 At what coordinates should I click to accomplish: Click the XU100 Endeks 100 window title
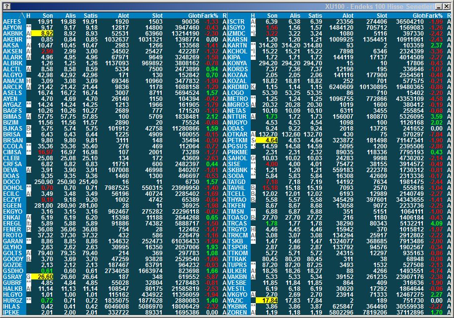coord(380,6)
